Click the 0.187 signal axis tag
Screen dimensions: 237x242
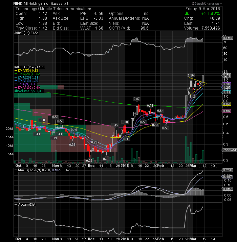click(x=227, y=176)
